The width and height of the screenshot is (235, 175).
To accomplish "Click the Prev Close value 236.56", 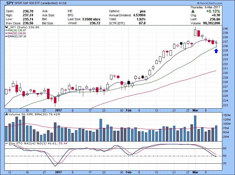I will coord(28,23).
